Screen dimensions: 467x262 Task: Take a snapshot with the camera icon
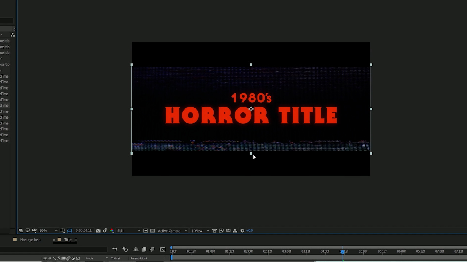point(98,230)
